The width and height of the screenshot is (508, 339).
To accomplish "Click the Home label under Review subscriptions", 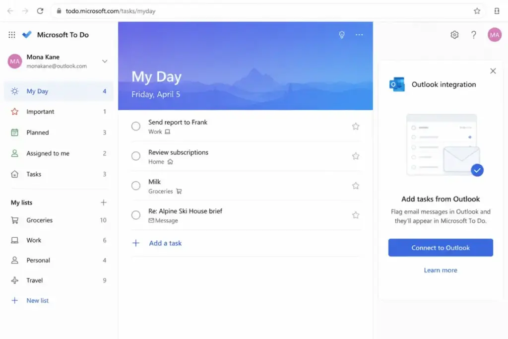I will coord(156,162).
